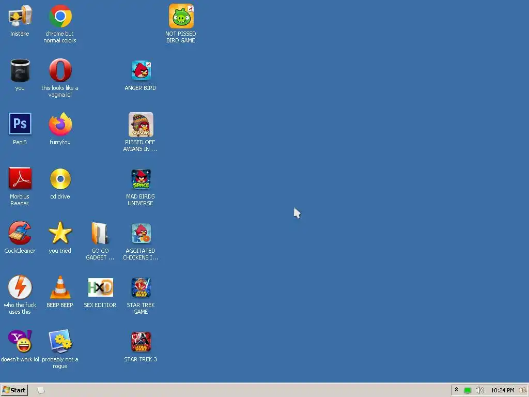The height and width of the screenshot is (397, 529).
Task: Select the 'doesn't work lol' Yahoo icon
Action: click(20, 341)
